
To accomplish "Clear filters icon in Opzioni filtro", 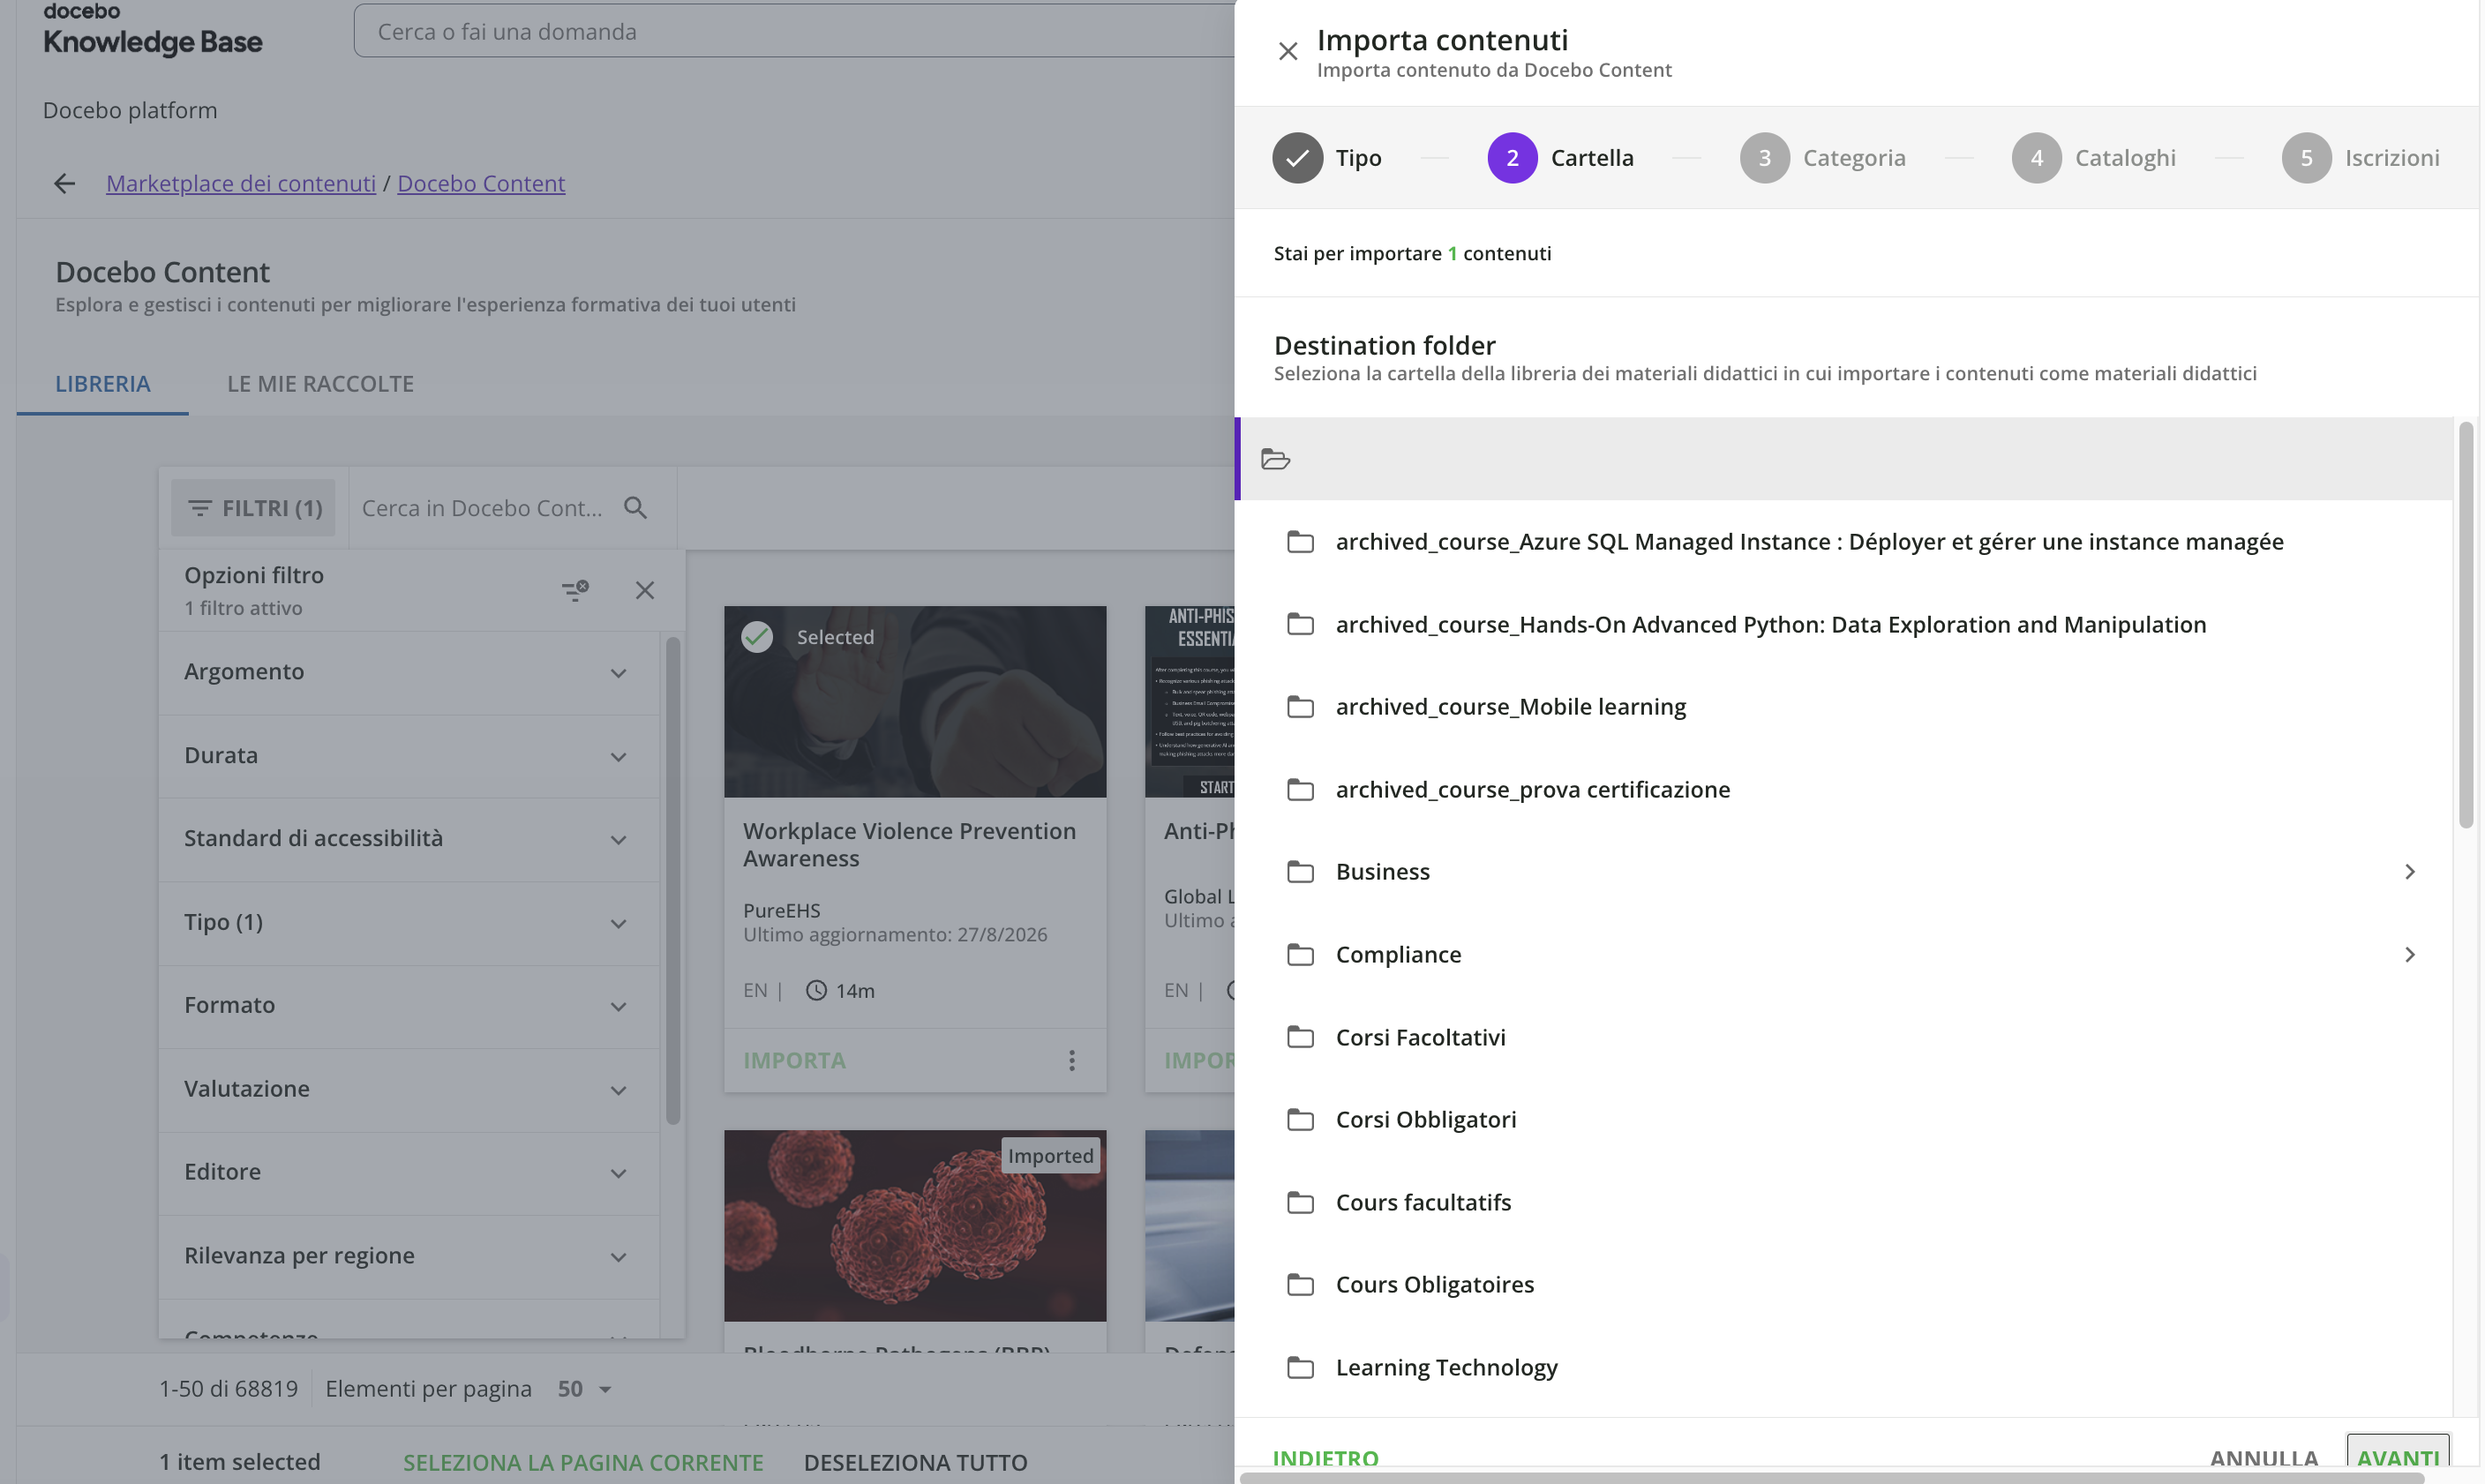I will coord(575,590).
